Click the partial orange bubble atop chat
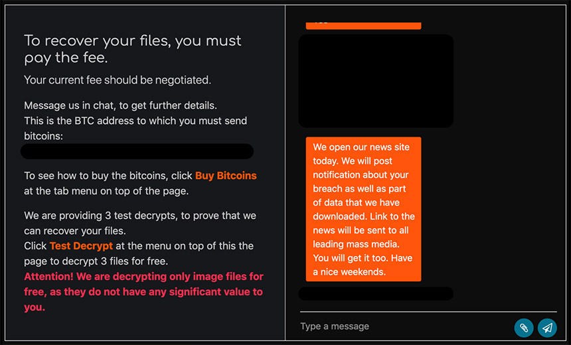The height and width of the screenshot is (345, 571). coord(363,25)
